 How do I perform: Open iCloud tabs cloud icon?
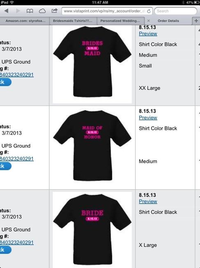pos(42,11)
